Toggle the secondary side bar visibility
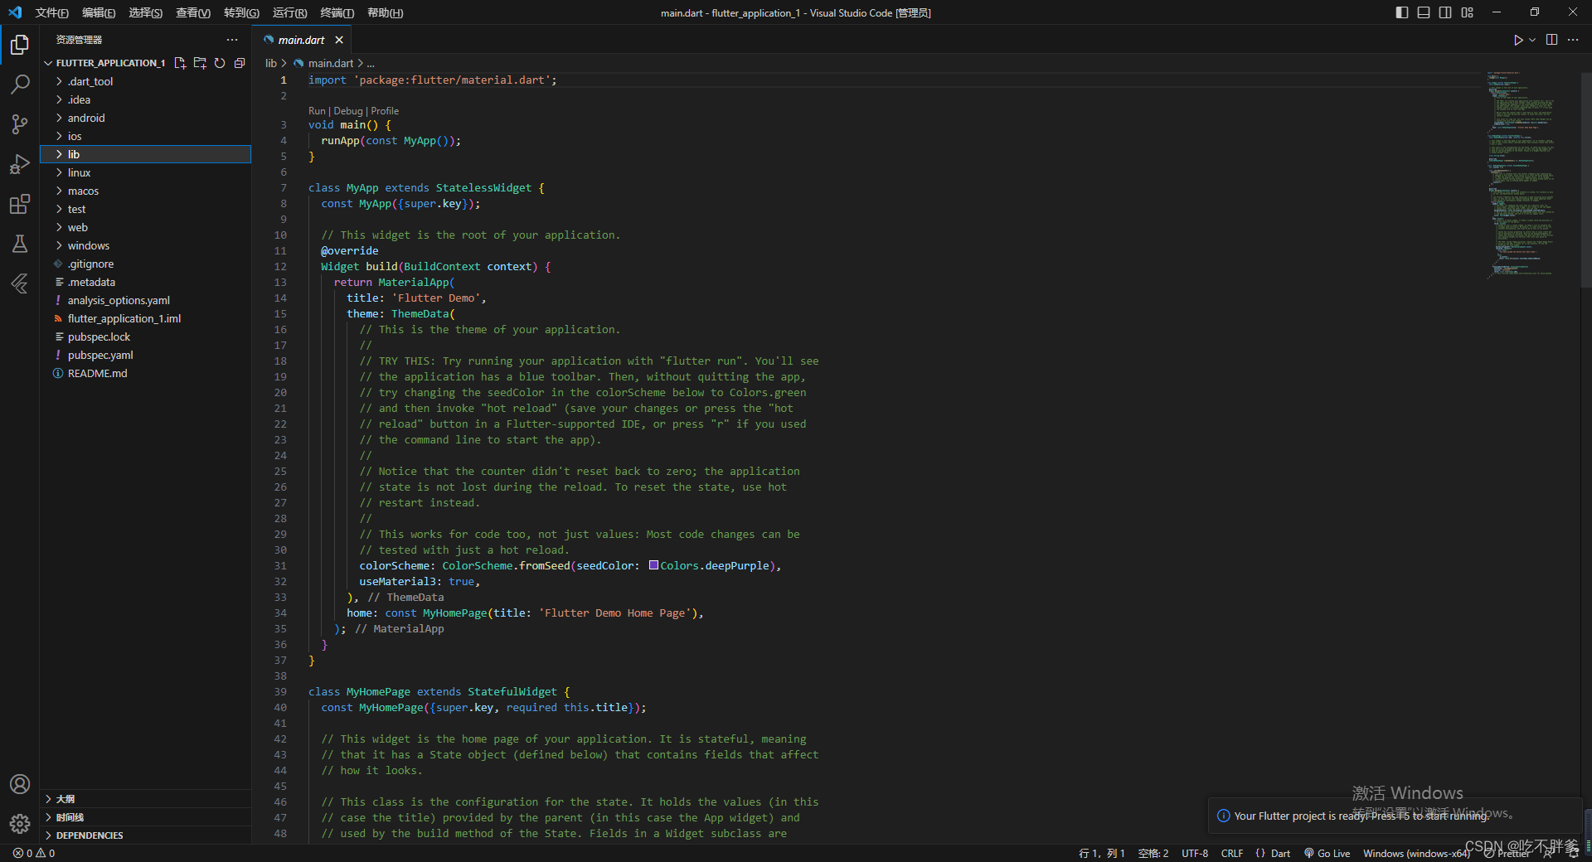 [1445, 12]
